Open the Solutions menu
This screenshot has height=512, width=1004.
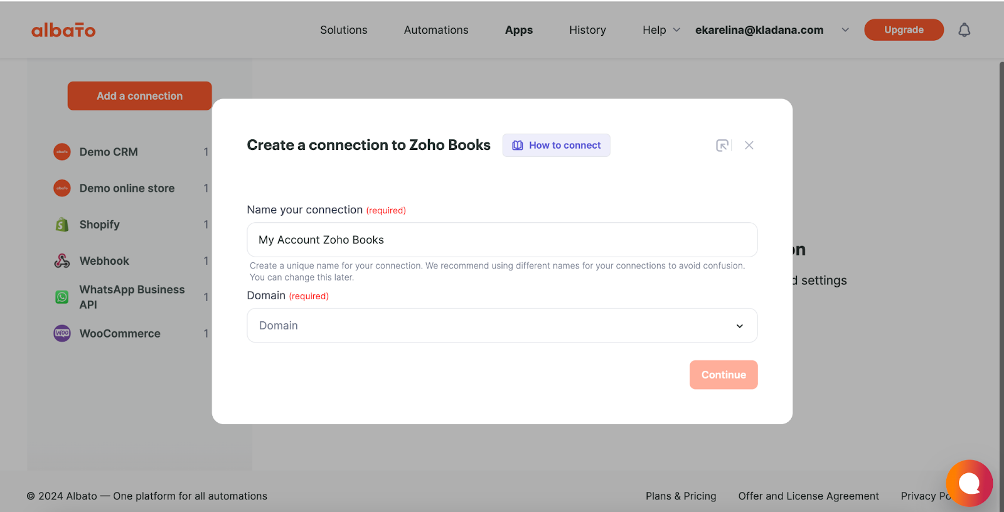click(x=344, y=30)
